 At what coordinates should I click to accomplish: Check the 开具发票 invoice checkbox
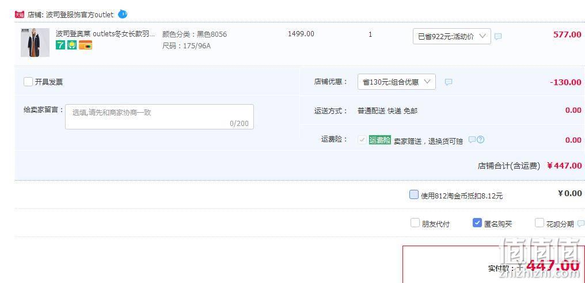[x=28, y=82]
